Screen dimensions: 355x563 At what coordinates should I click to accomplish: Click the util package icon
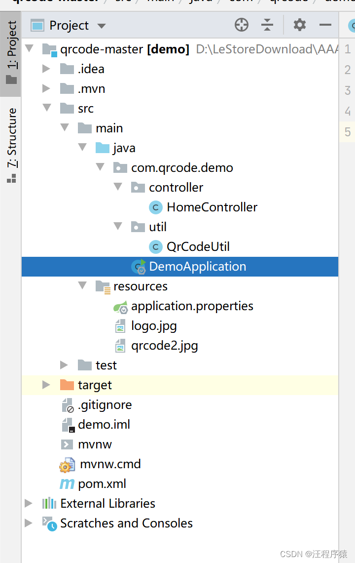pyautogui.click(x=138, y=227)
